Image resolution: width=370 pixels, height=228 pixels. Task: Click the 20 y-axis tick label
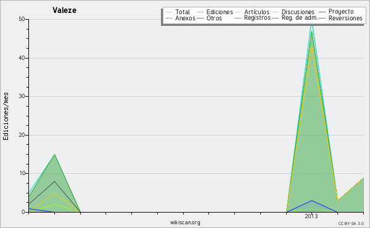pos(22,135)
